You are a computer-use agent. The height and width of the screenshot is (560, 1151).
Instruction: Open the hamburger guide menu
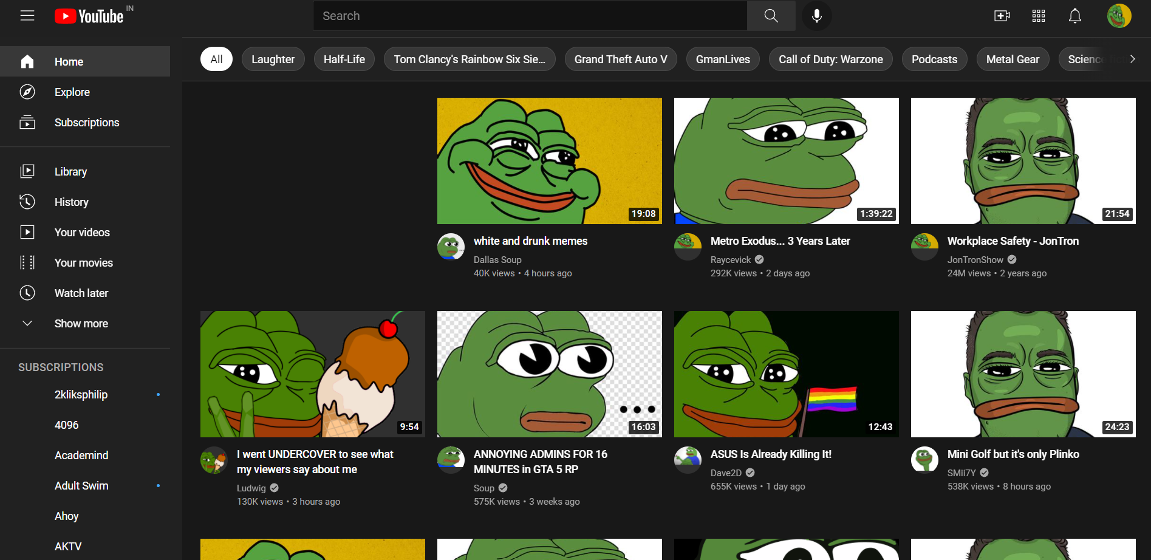point(27,16)
